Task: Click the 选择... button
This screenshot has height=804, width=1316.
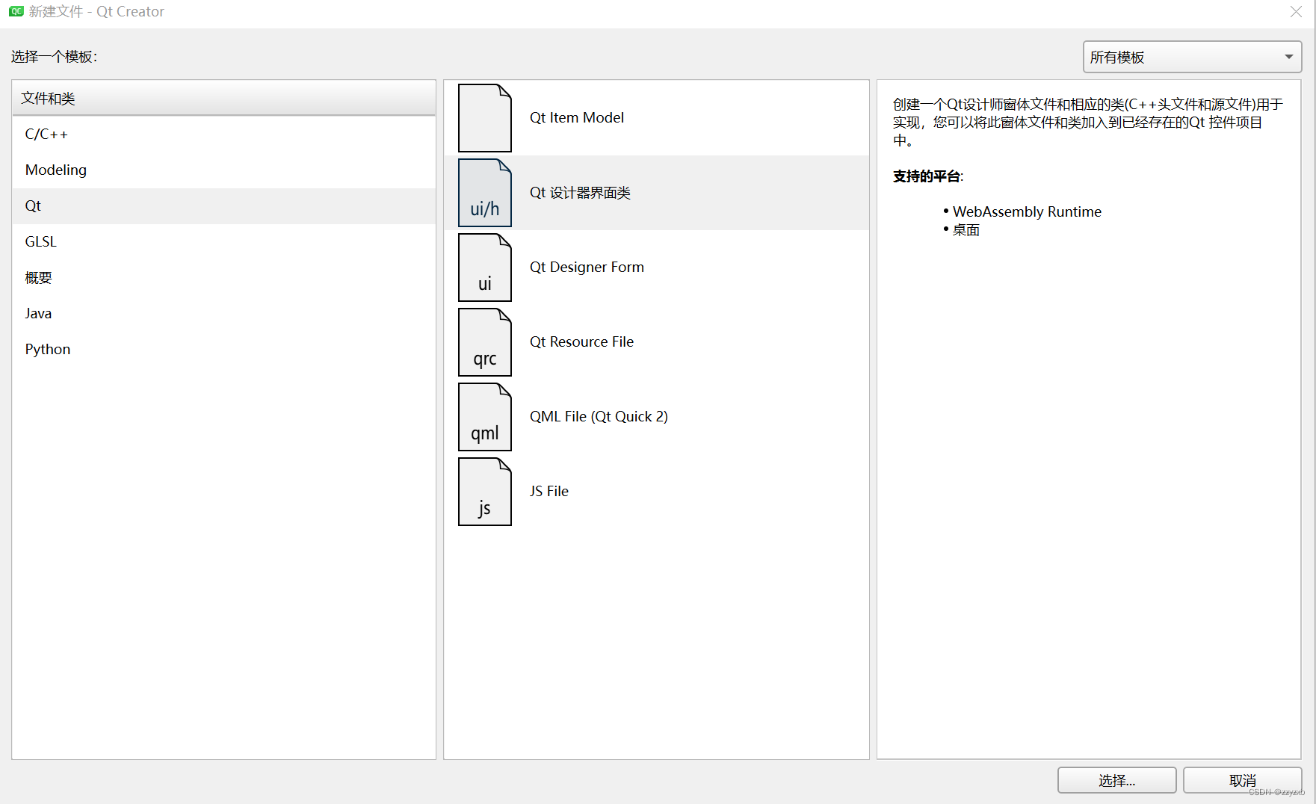Action: click(x=1116, y=780)
